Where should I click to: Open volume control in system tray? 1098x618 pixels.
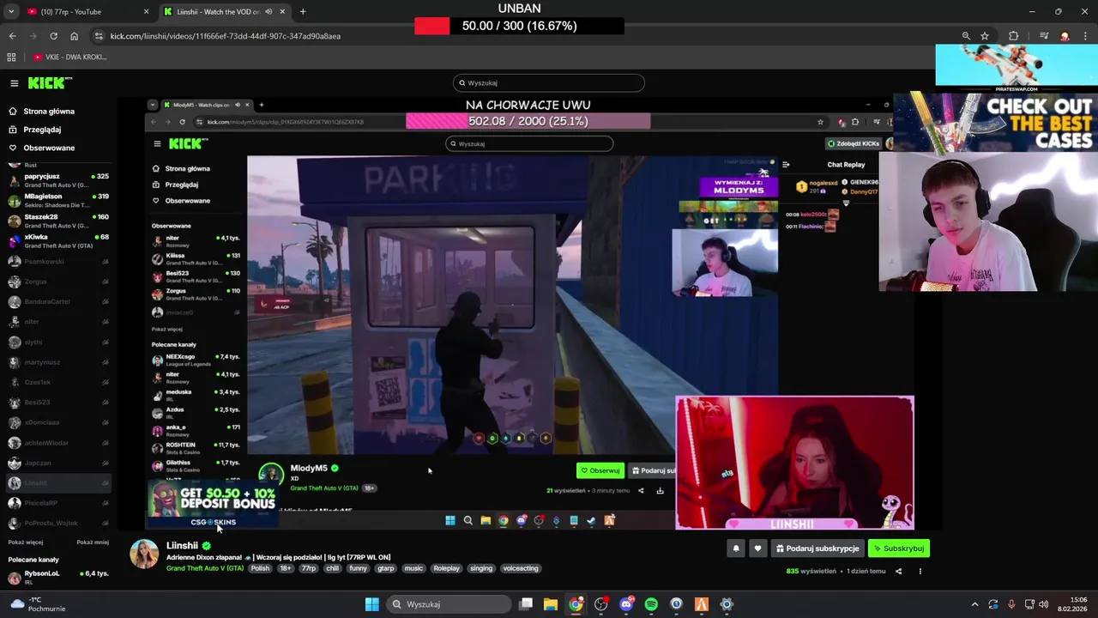[1043, 604]
